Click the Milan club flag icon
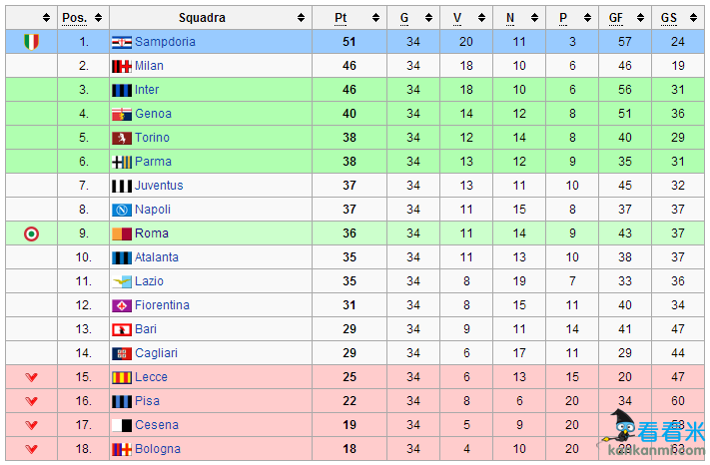 click(x=121, y=66)
